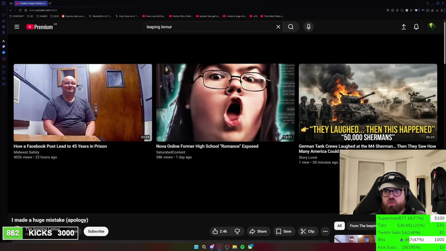Click the address bar www.youtube.com/watch

pyautogui.click(x=43, y=10)
